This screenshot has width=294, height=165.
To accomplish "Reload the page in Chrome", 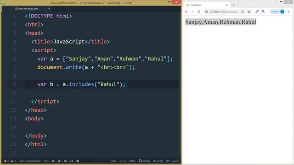I will pos(199,11).
